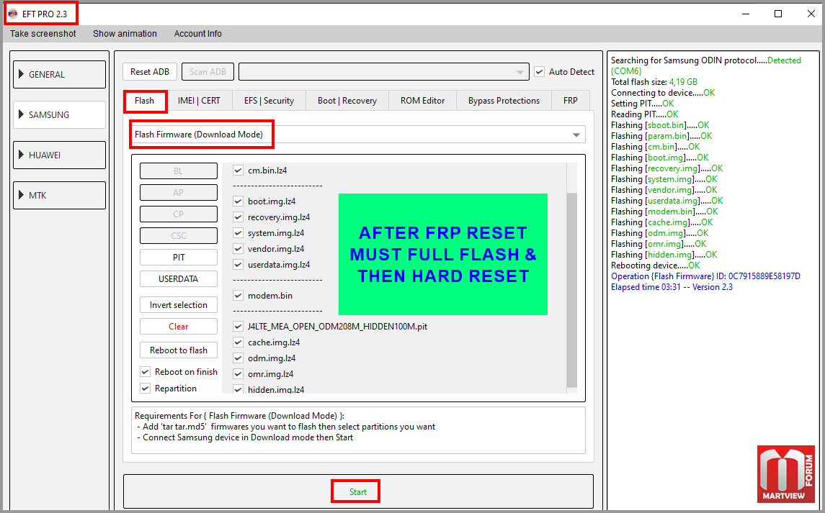Uncheck modem.bin partition

(x=238, y=296)
